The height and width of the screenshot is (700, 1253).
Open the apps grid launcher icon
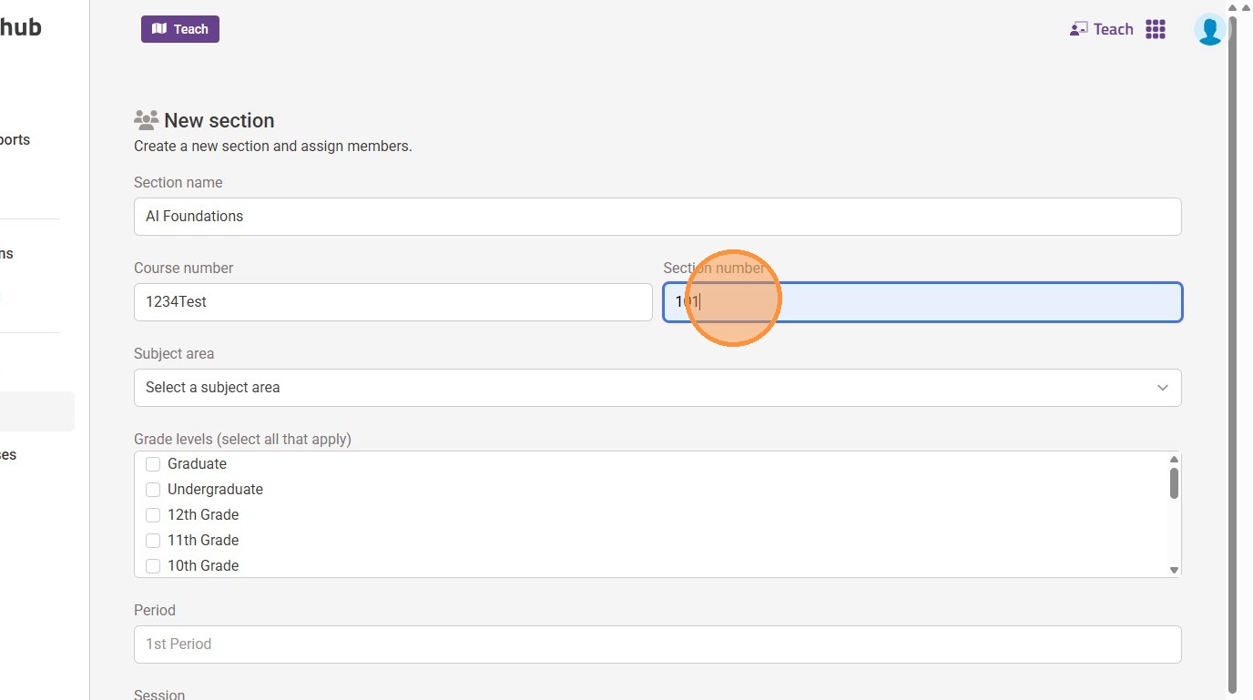click(x=1156, y=29)
